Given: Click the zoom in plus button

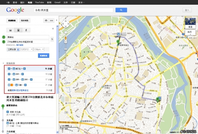Looking at the screenshot, I should (66, 42).
